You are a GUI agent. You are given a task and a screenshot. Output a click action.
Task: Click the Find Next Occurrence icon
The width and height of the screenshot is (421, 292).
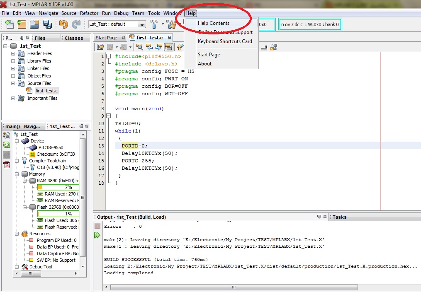click(x=159, y=47)
